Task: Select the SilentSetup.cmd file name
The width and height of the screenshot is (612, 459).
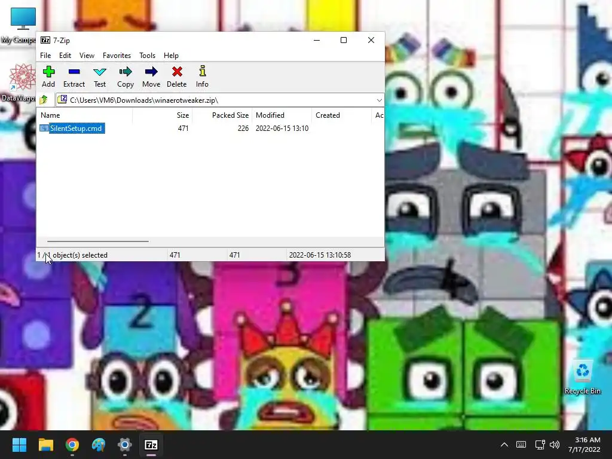Action: (x=76, y=128)
